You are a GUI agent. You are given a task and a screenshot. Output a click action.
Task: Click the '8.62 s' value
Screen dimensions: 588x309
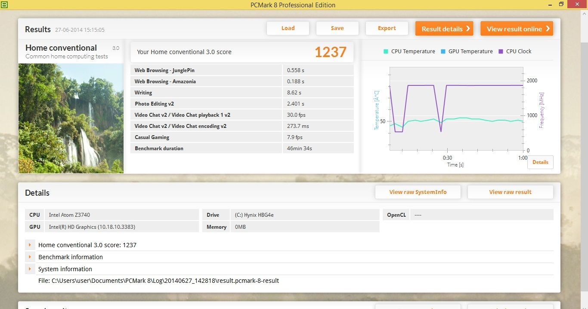[x=294, y=93]
